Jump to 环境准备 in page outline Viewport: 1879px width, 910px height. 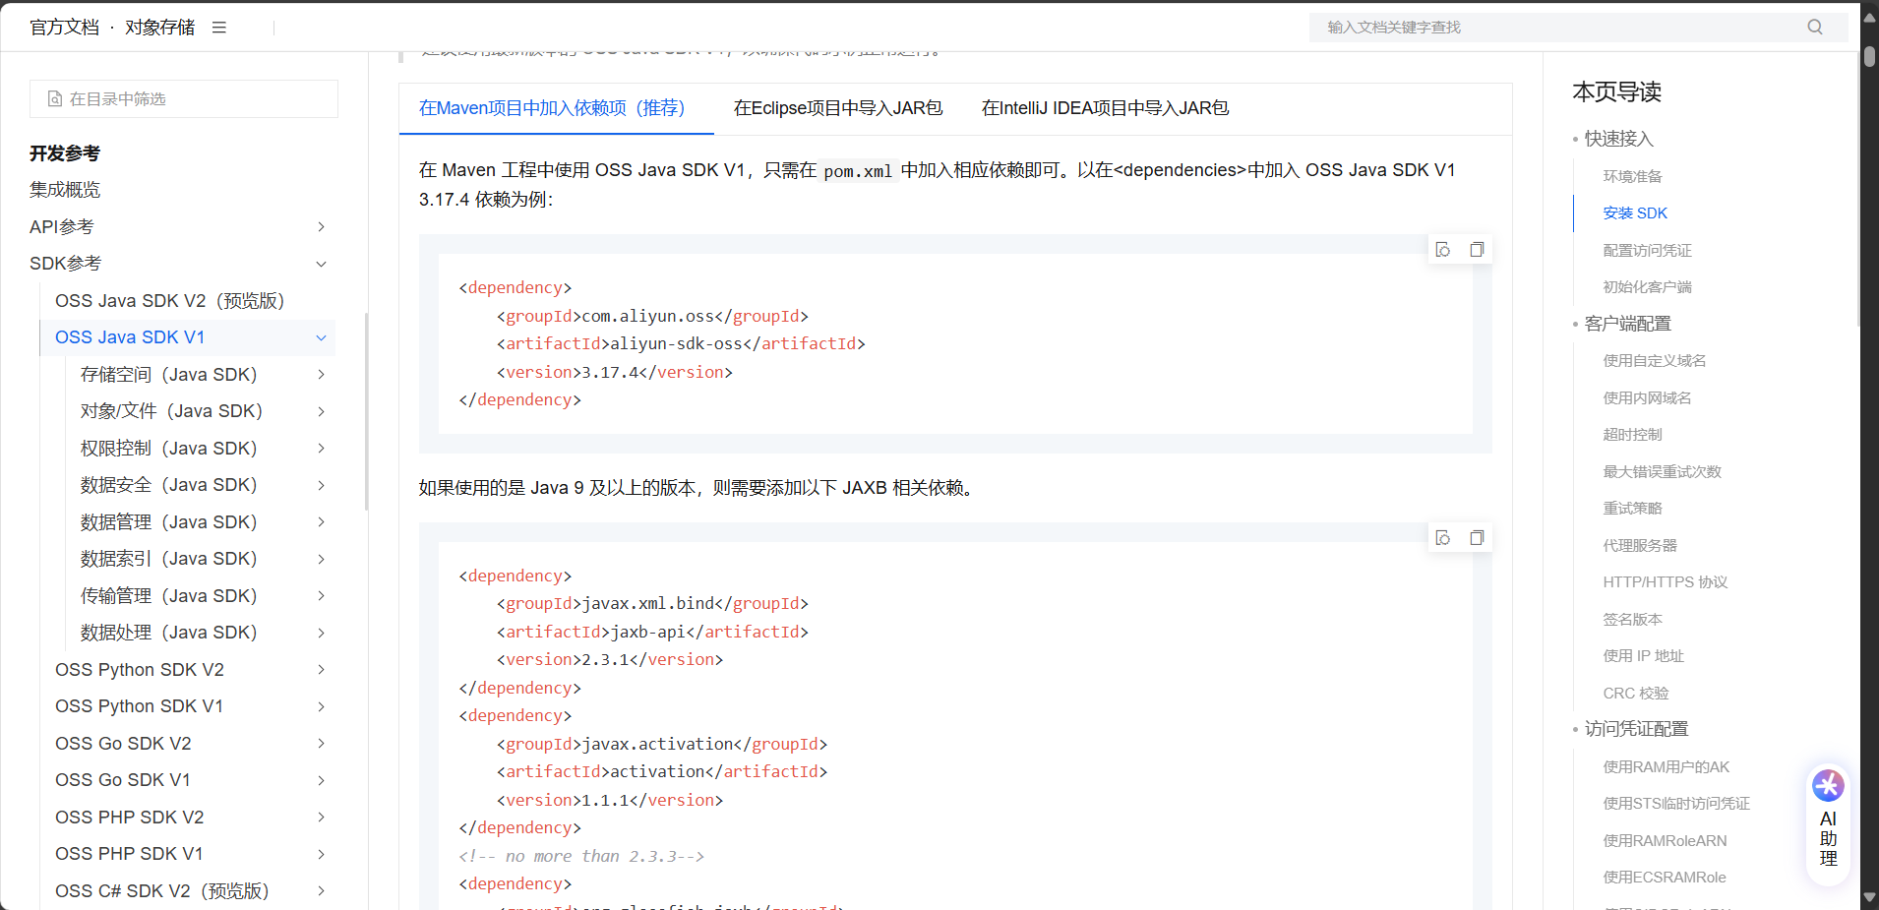(1633, 176)
